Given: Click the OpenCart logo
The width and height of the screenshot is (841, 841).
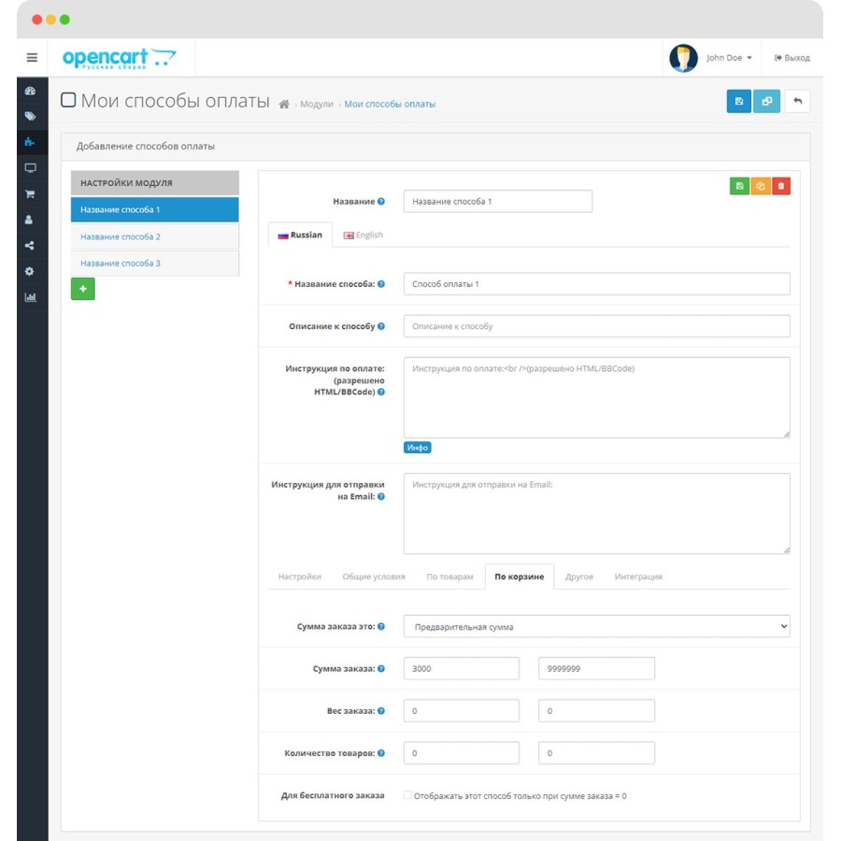Looking at the screenshot, I should [x=119, y=58].
